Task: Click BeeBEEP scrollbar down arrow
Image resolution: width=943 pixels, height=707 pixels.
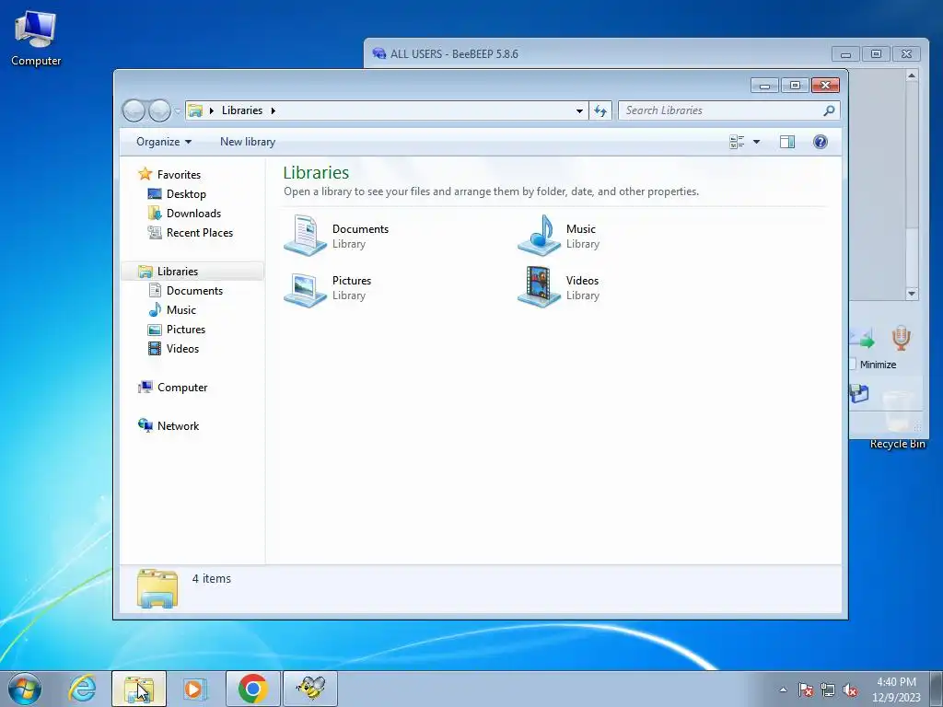Action: click(912, 294)
